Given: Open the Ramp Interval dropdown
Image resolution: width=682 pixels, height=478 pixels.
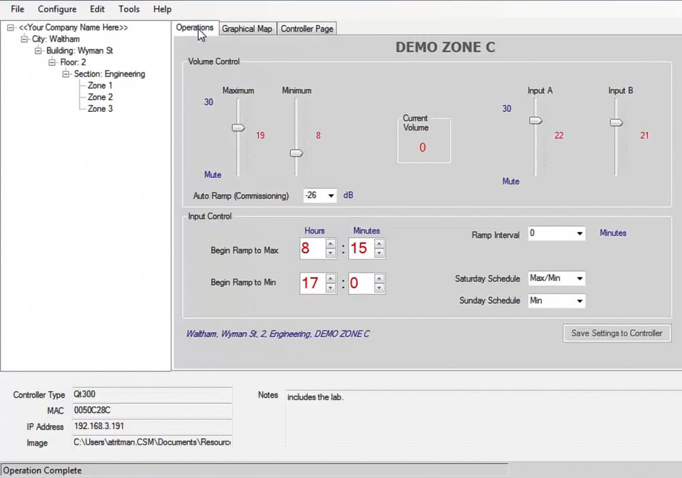Looking at the screenshot, I should (x=579, y=234).
